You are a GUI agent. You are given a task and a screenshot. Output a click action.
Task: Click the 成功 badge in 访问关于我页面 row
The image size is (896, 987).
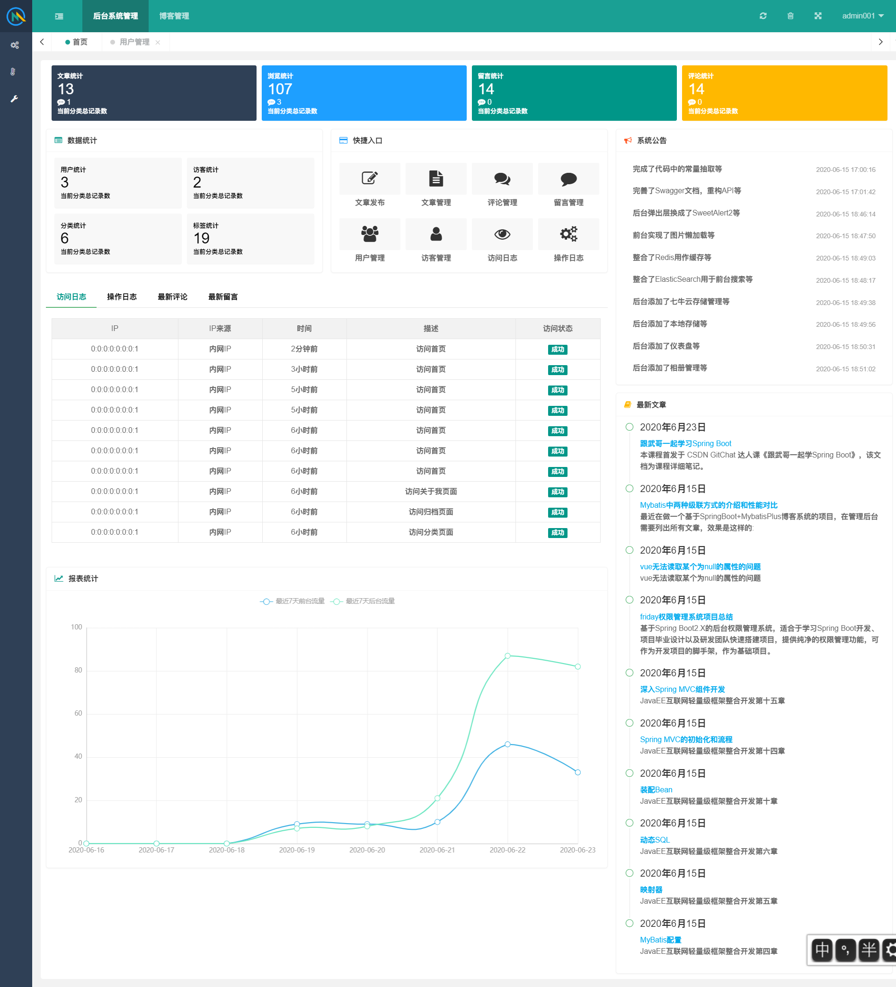(558, 492)
